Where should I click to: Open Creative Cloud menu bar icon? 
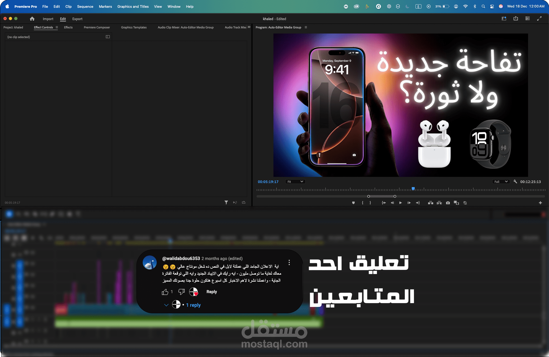[356, 6]
